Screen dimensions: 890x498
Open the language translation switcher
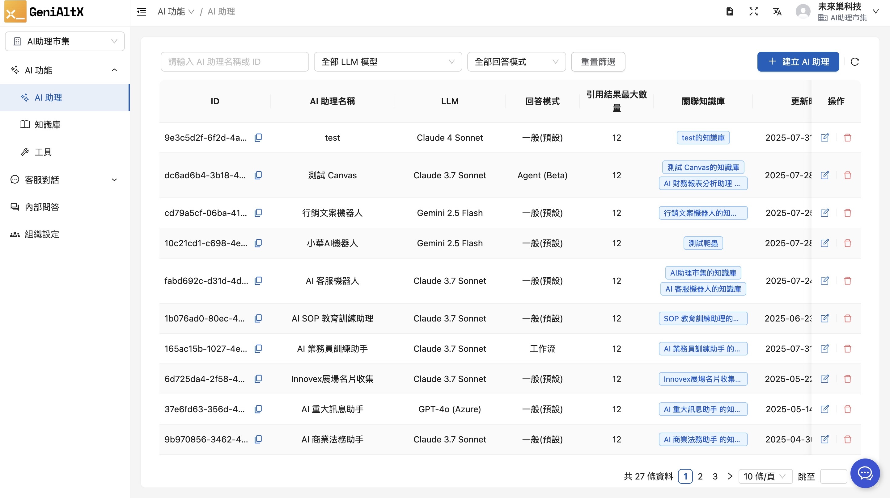777,12
